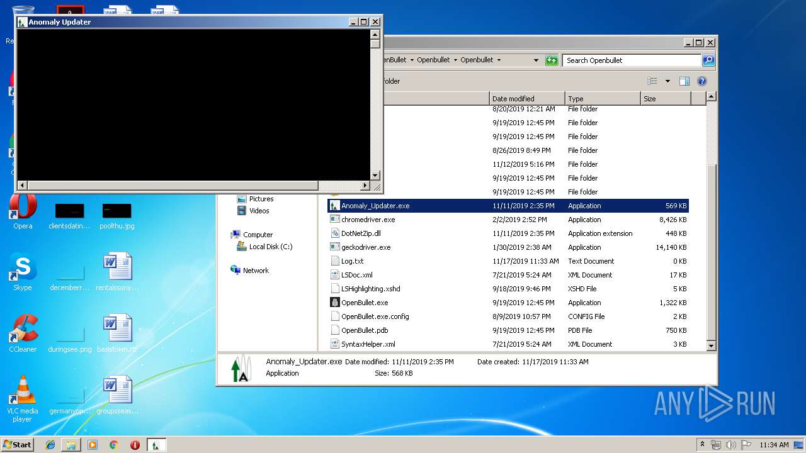Open address bar history dropdown
This screenshot has height=453, width=806.
coord(536,60)
